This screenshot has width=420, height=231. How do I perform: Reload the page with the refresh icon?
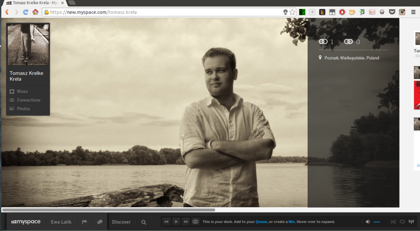click(25, 12)
